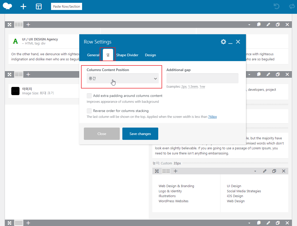This screenshot has width=297, height=226.
Task: Delete first row with X icon
Action: (x=287, y=25)
